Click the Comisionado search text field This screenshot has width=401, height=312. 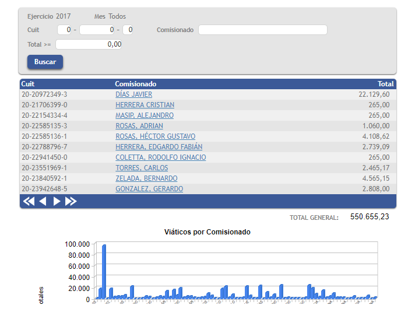click(x=262, y=30)
